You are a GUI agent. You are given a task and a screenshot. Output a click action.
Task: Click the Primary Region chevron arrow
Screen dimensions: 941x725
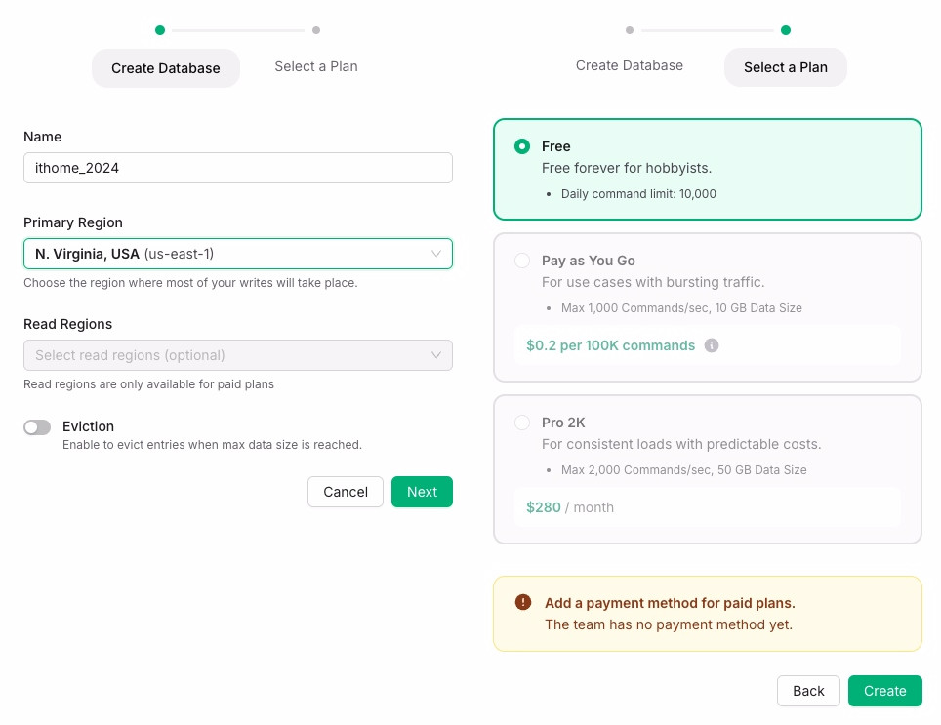(436, 254)
